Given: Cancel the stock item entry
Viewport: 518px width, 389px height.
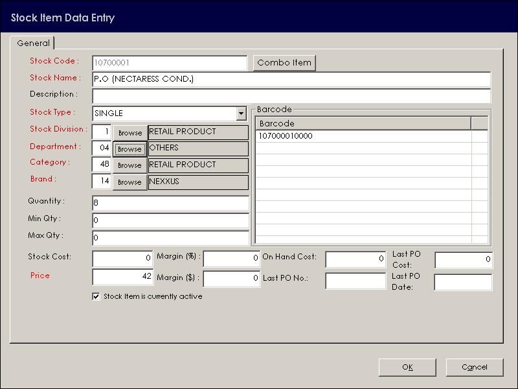Looking at the screenshot, I should 475,367.
